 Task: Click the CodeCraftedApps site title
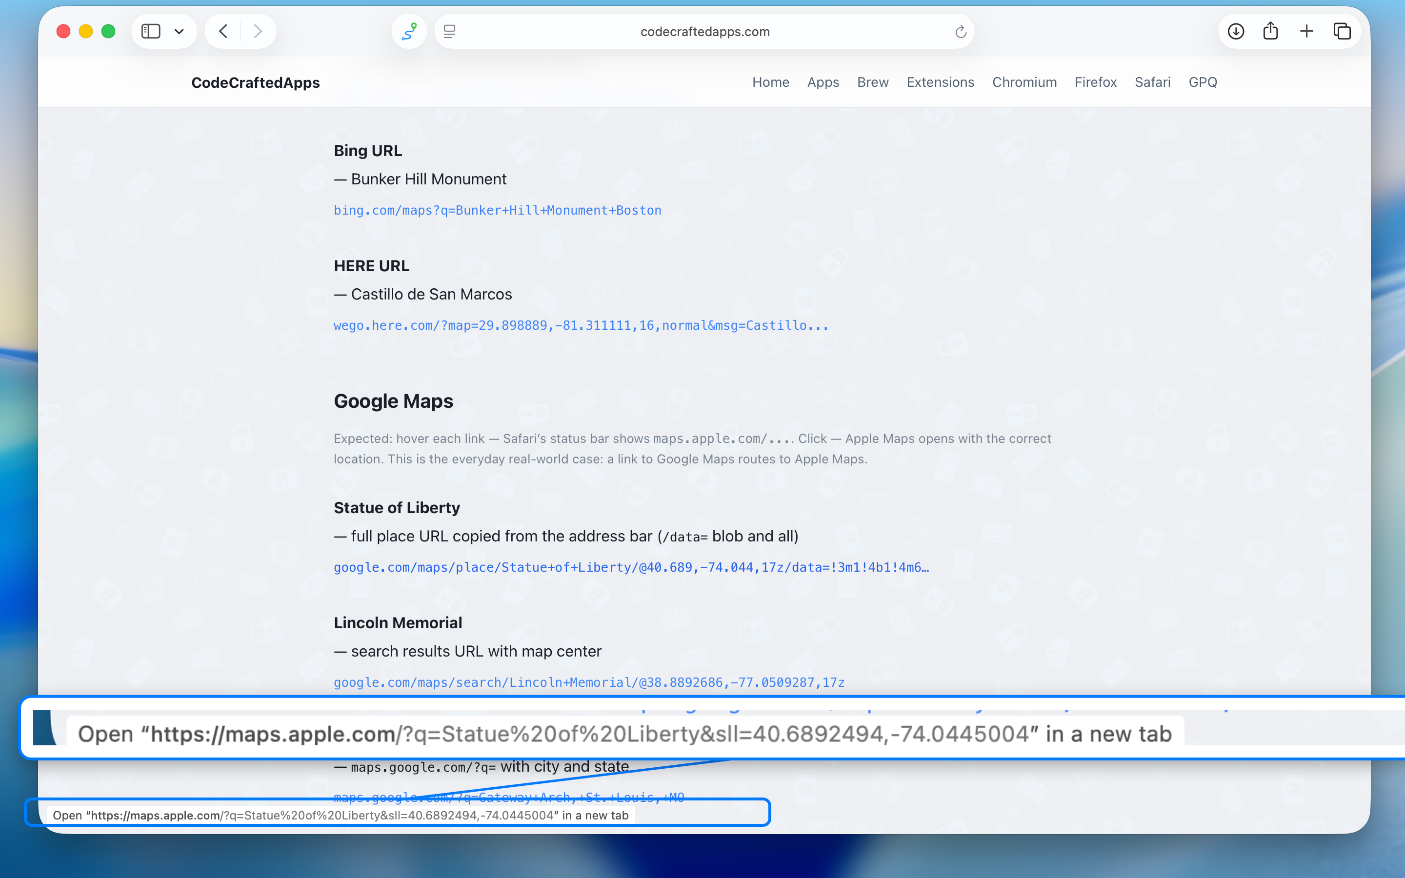[256, 82]
